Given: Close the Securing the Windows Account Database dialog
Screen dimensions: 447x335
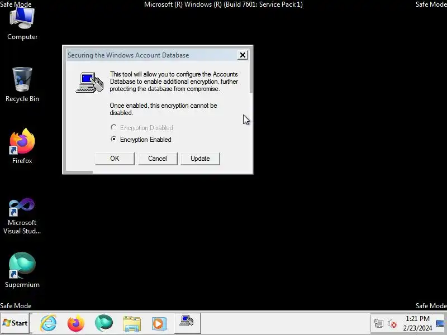Looking at the screenshot, I should click(x=242, y=55).
